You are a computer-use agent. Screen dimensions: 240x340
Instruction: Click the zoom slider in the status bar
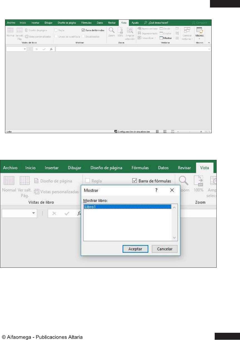[x=189, y=131]
